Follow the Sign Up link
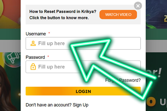 tap(80, 105)
